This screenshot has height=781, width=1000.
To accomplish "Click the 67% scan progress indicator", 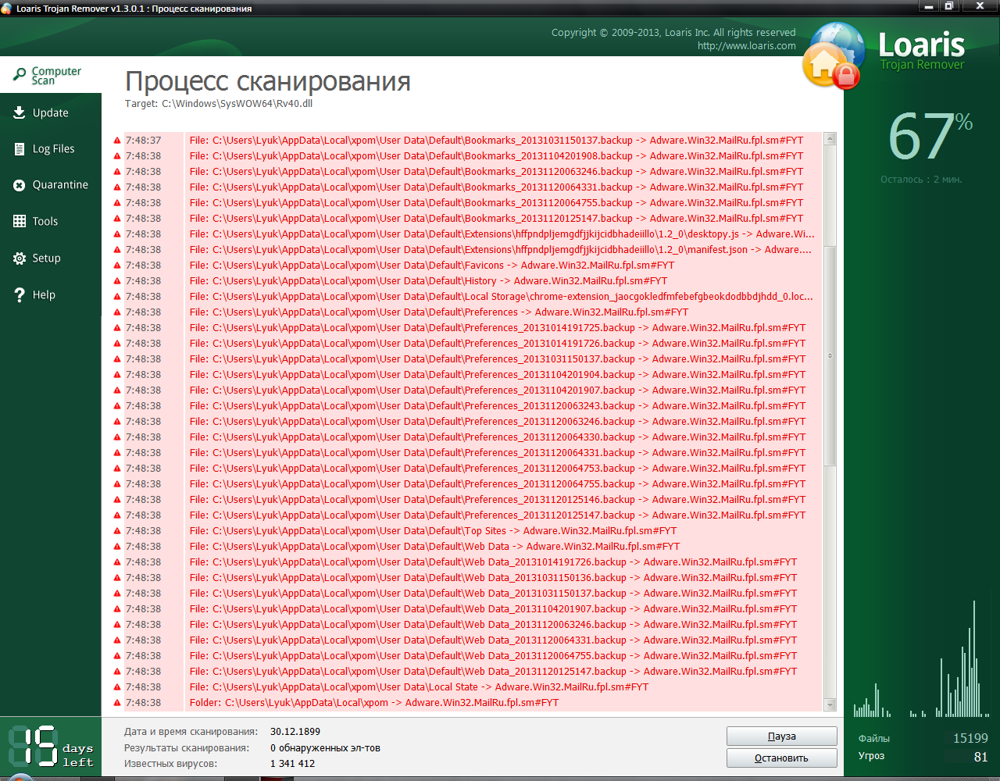I will (x=930, y=136).
